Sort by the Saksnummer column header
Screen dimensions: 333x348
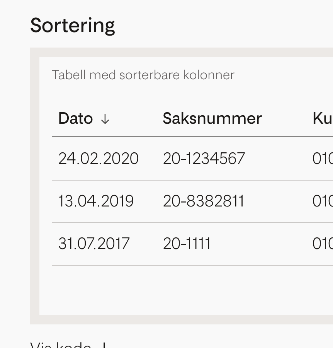point(212,118)
